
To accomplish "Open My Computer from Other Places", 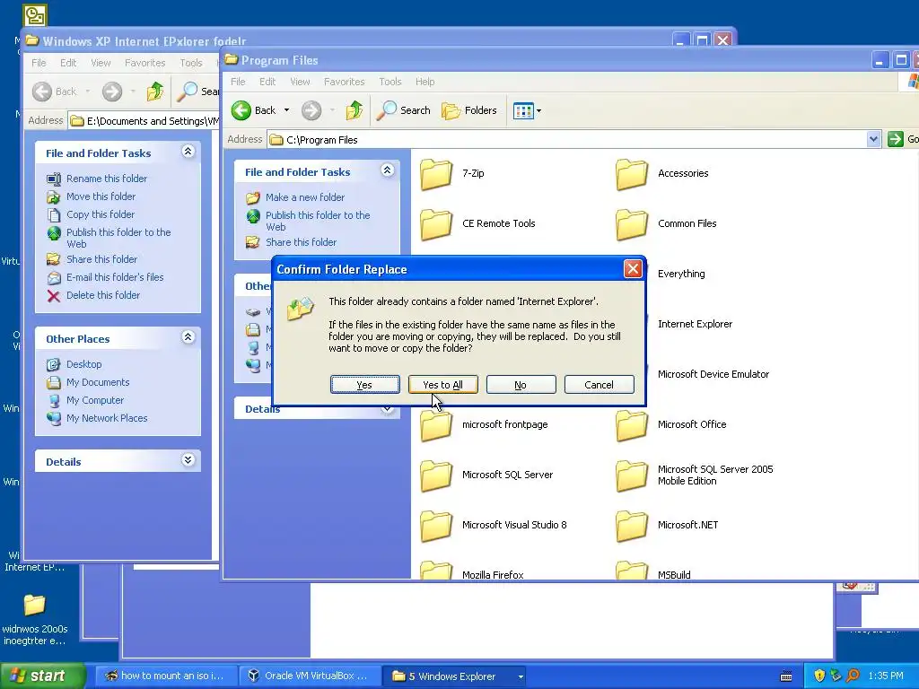I will (95, 400).
